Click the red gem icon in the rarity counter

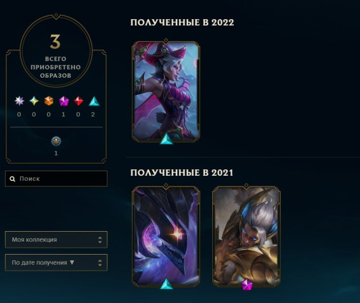pyautogui.click(x=78, y=101)
